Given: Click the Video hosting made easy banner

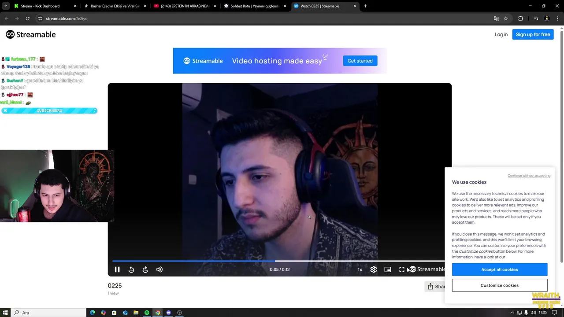Looking at the screenshot, I should [x=280, y=61].
